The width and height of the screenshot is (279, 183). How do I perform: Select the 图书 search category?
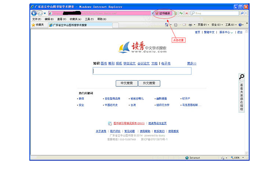click(104, 63)
